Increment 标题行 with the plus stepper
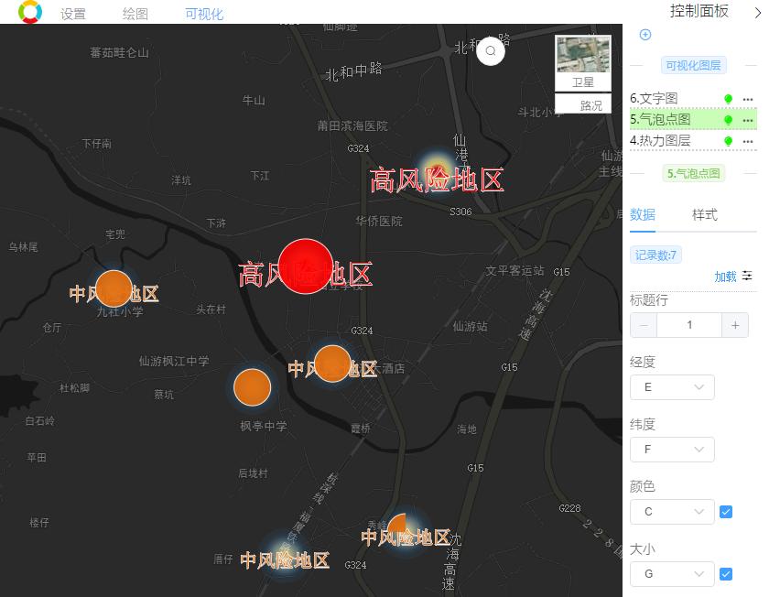769x597 pixels. (x=736, y=325)
